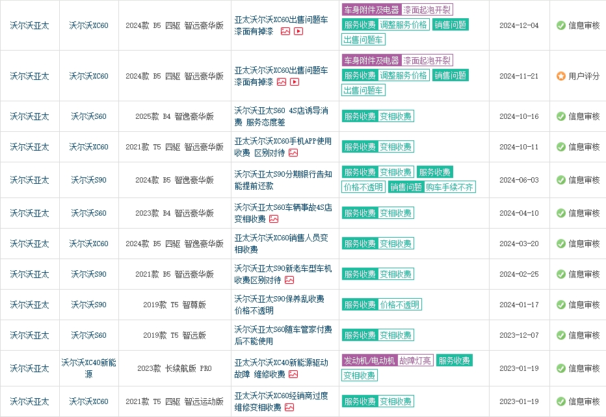This screenshot has height=417, width=606.
Task: Select the date 2024-06-03
Action: click(519, 180)
